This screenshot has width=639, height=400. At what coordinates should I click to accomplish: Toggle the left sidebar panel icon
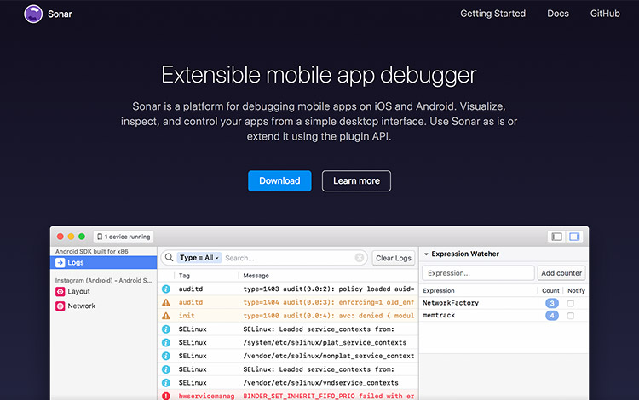click(x=557, y=237)
